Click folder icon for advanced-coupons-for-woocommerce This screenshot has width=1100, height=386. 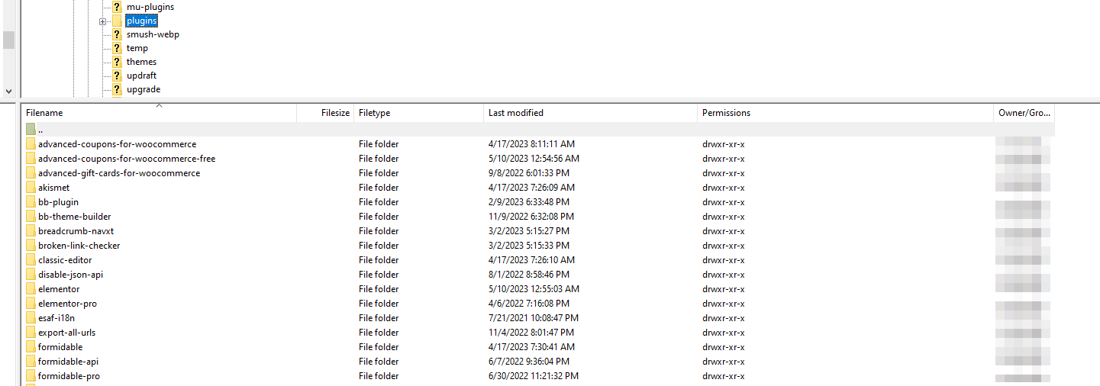31,144
